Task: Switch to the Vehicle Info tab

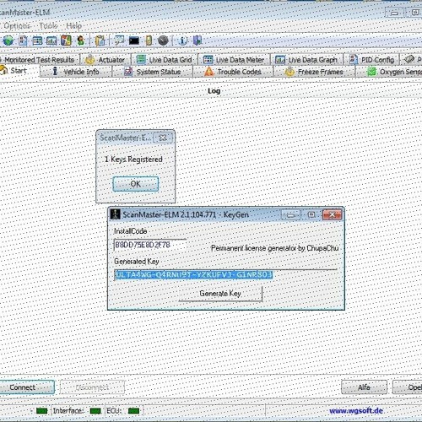Action: pos(76,72)
